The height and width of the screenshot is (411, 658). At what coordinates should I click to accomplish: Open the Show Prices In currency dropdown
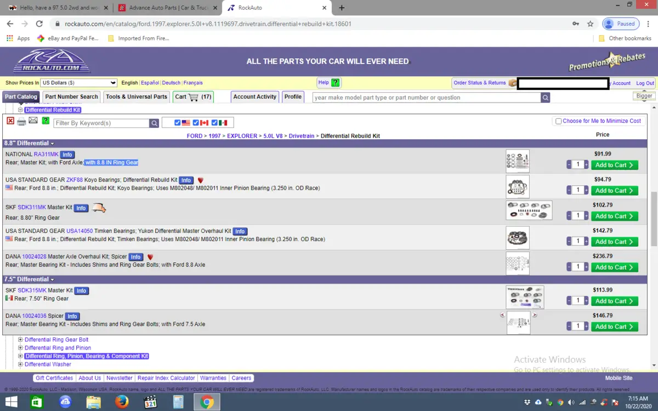coord(79,83)
